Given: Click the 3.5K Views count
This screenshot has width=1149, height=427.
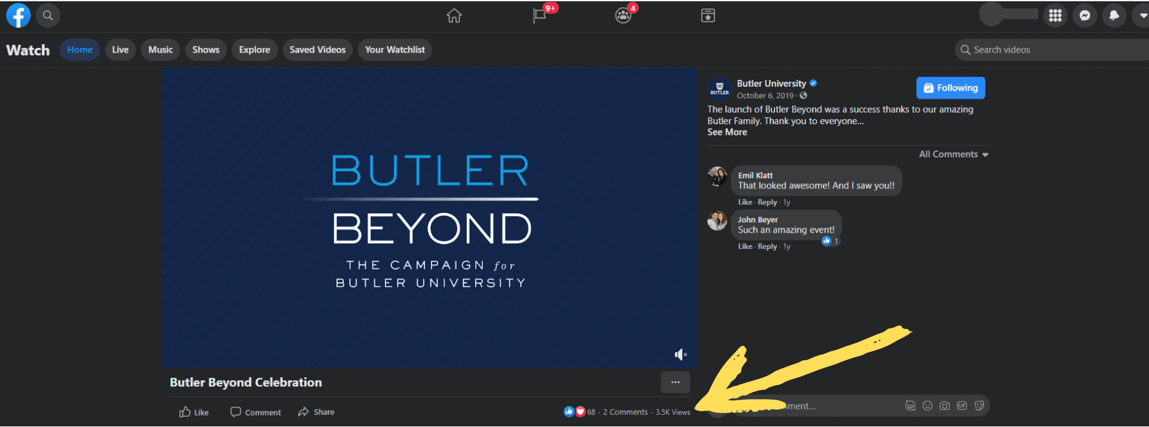Looking at the screenshot, I should pyautogui.click(x=673, y=412).
